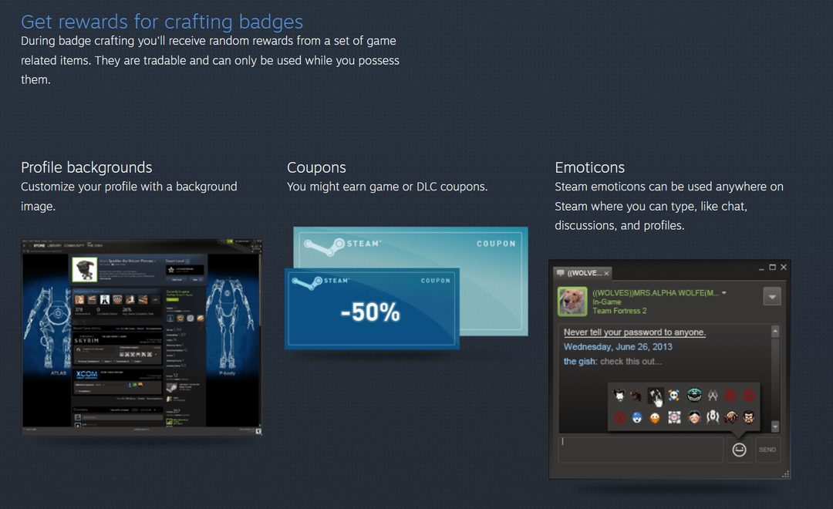Select the orange bearded face emoticon
Screen dimensions: 833x509
655,418
